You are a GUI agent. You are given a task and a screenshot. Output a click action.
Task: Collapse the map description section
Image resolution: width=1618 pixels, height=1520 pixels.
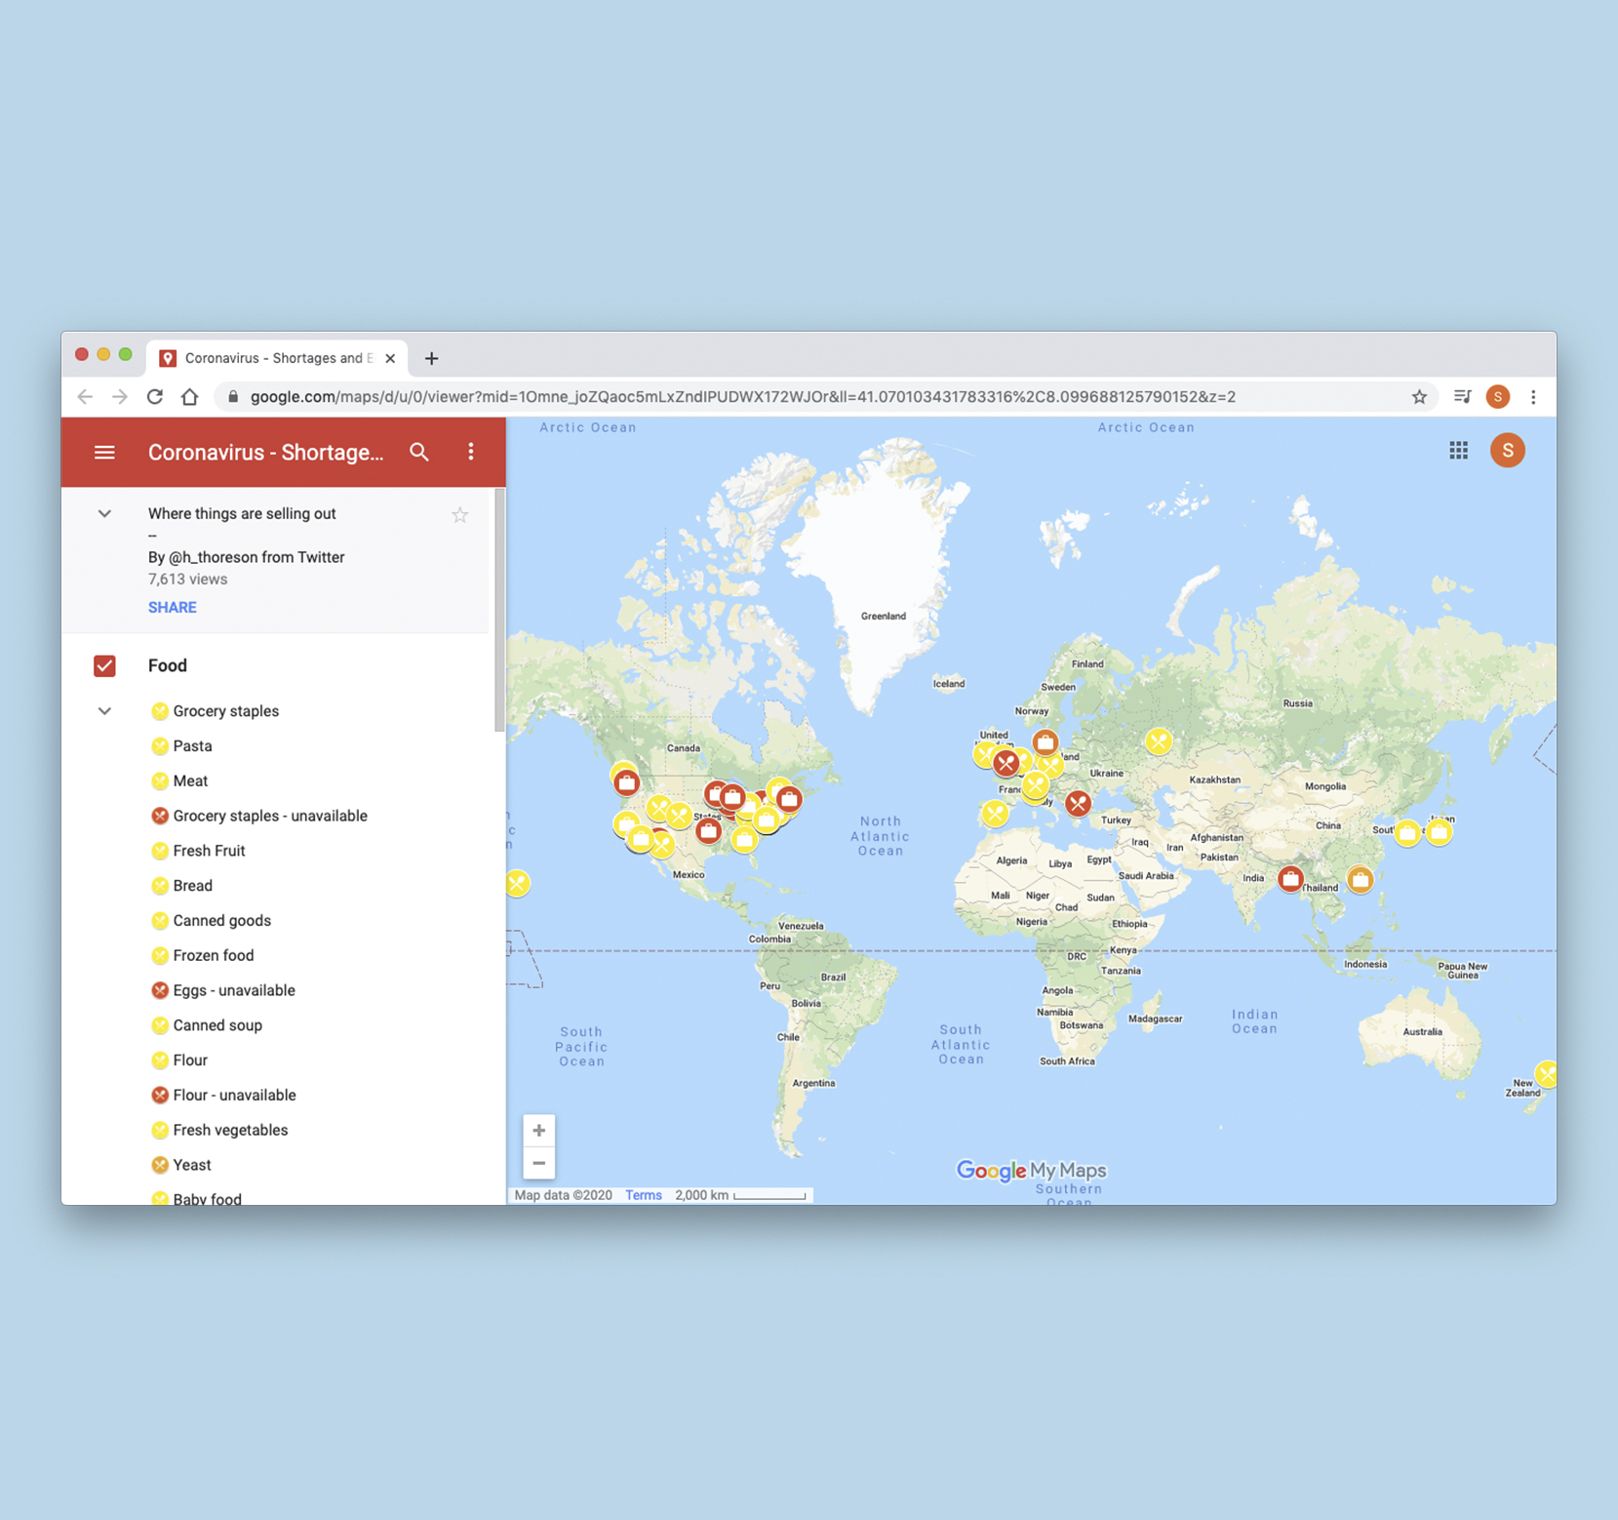(104, 514)
